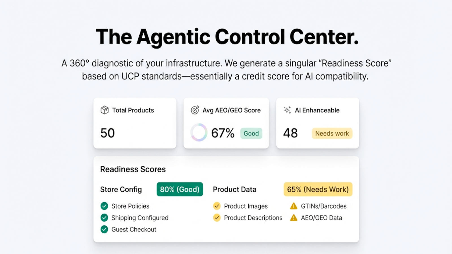Click the 67% donut progress ring
Screen dimensions: 452x254
pyautogui.click(x=199, y=133)
